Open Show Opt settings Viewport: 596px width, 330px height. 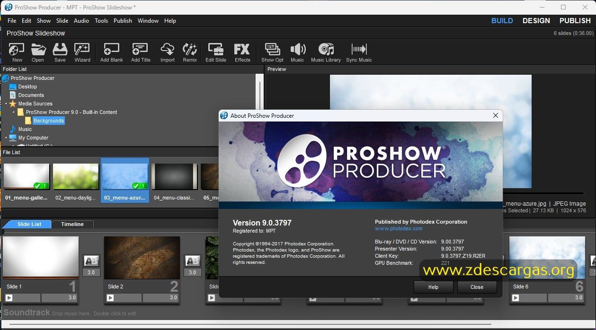coord(272,52)
